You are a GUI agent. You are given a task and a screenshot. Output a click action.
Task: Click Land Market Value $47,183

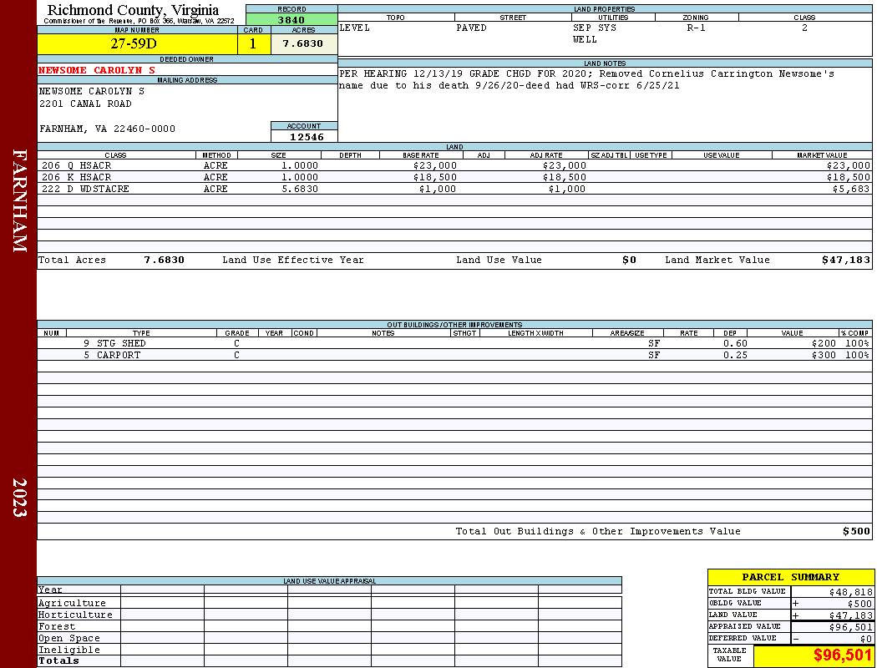pos(846,261)
